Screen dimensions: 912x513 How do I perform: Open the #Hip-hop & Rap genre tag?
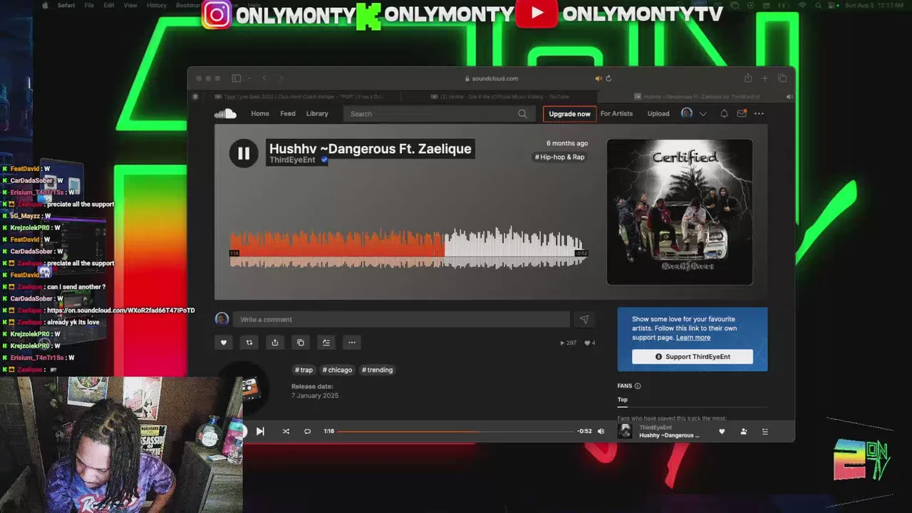point(560,157)
